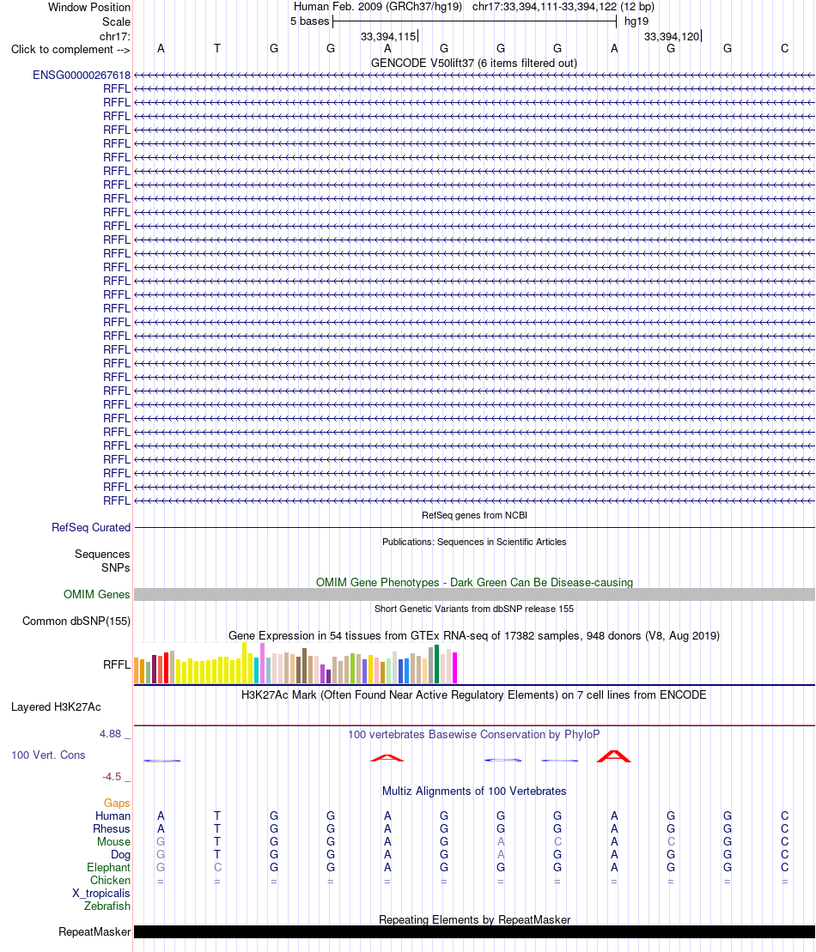Screen dimensions: 816x952
Task: Click the 'Rhesus' alignment species label
Action: click(111, 828)
